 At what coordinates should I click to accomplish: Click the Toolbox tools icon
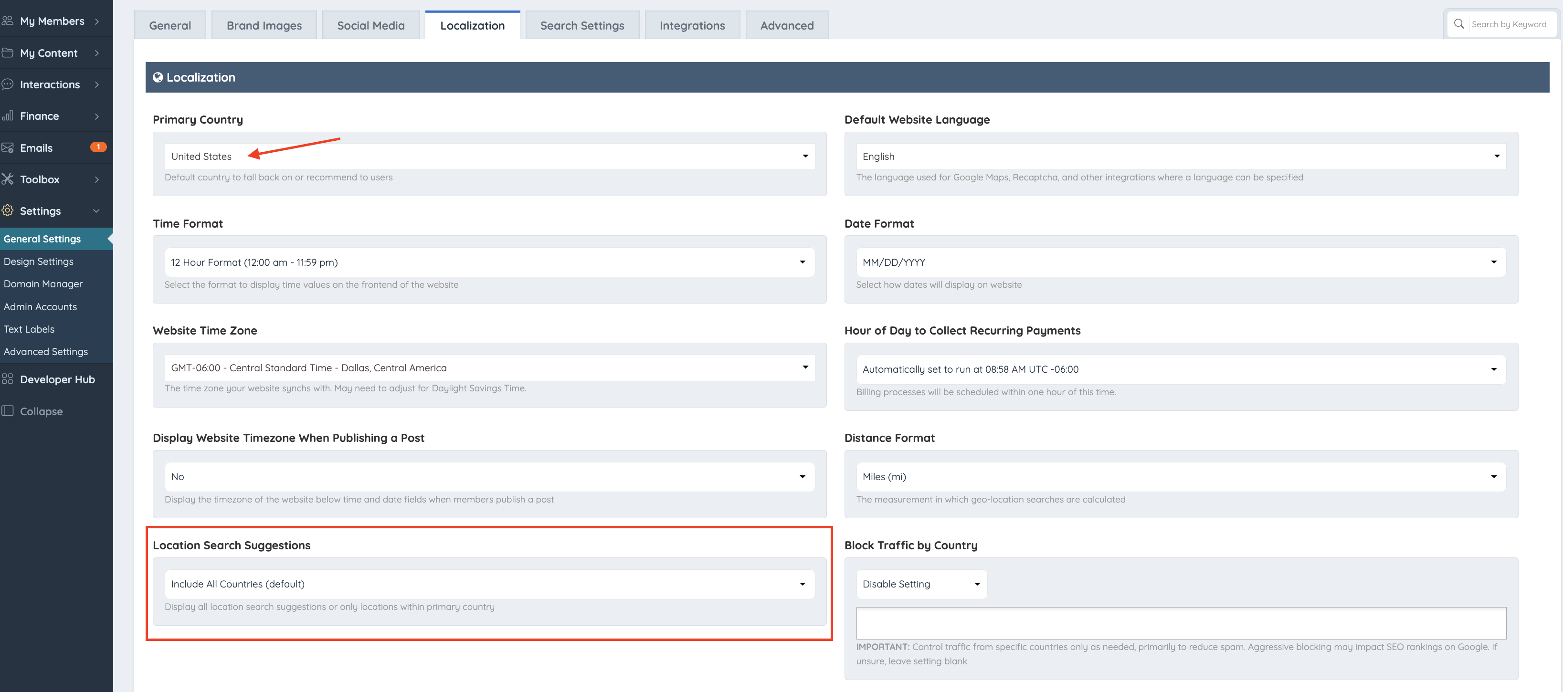coord(7,179)
